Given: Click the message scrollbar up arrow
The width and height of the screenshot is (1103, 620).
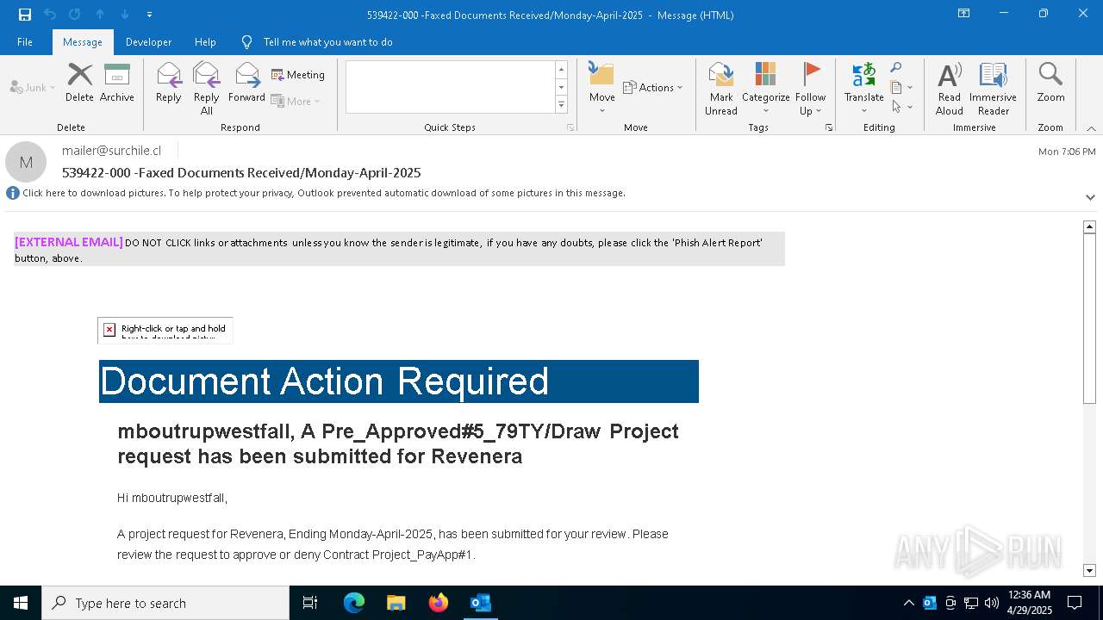Looking at the screenshot, I should [x=1089, y=226].
